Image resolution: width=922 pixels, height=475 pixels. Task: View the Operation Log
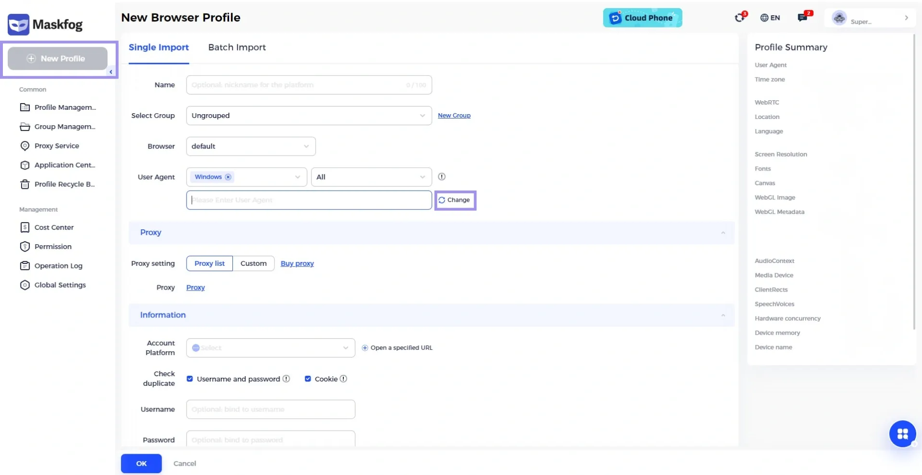[x=58, y=265]
